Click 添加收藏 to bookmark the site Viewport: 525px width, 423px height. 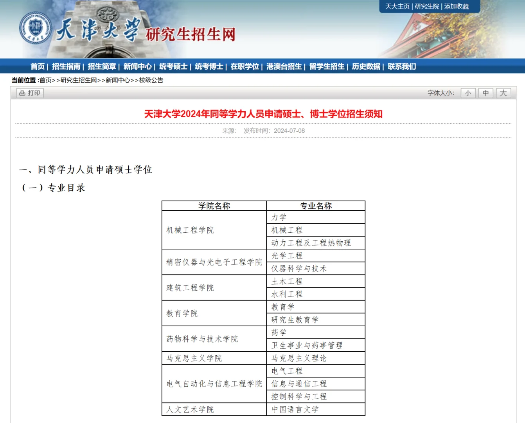coord(456,6)
